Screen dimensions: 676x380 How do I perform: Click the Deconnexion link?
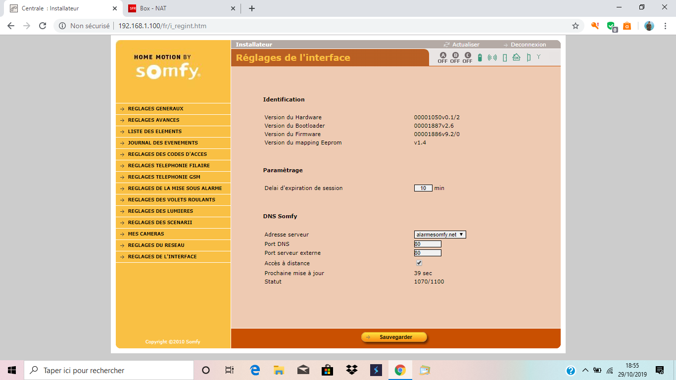528,45
